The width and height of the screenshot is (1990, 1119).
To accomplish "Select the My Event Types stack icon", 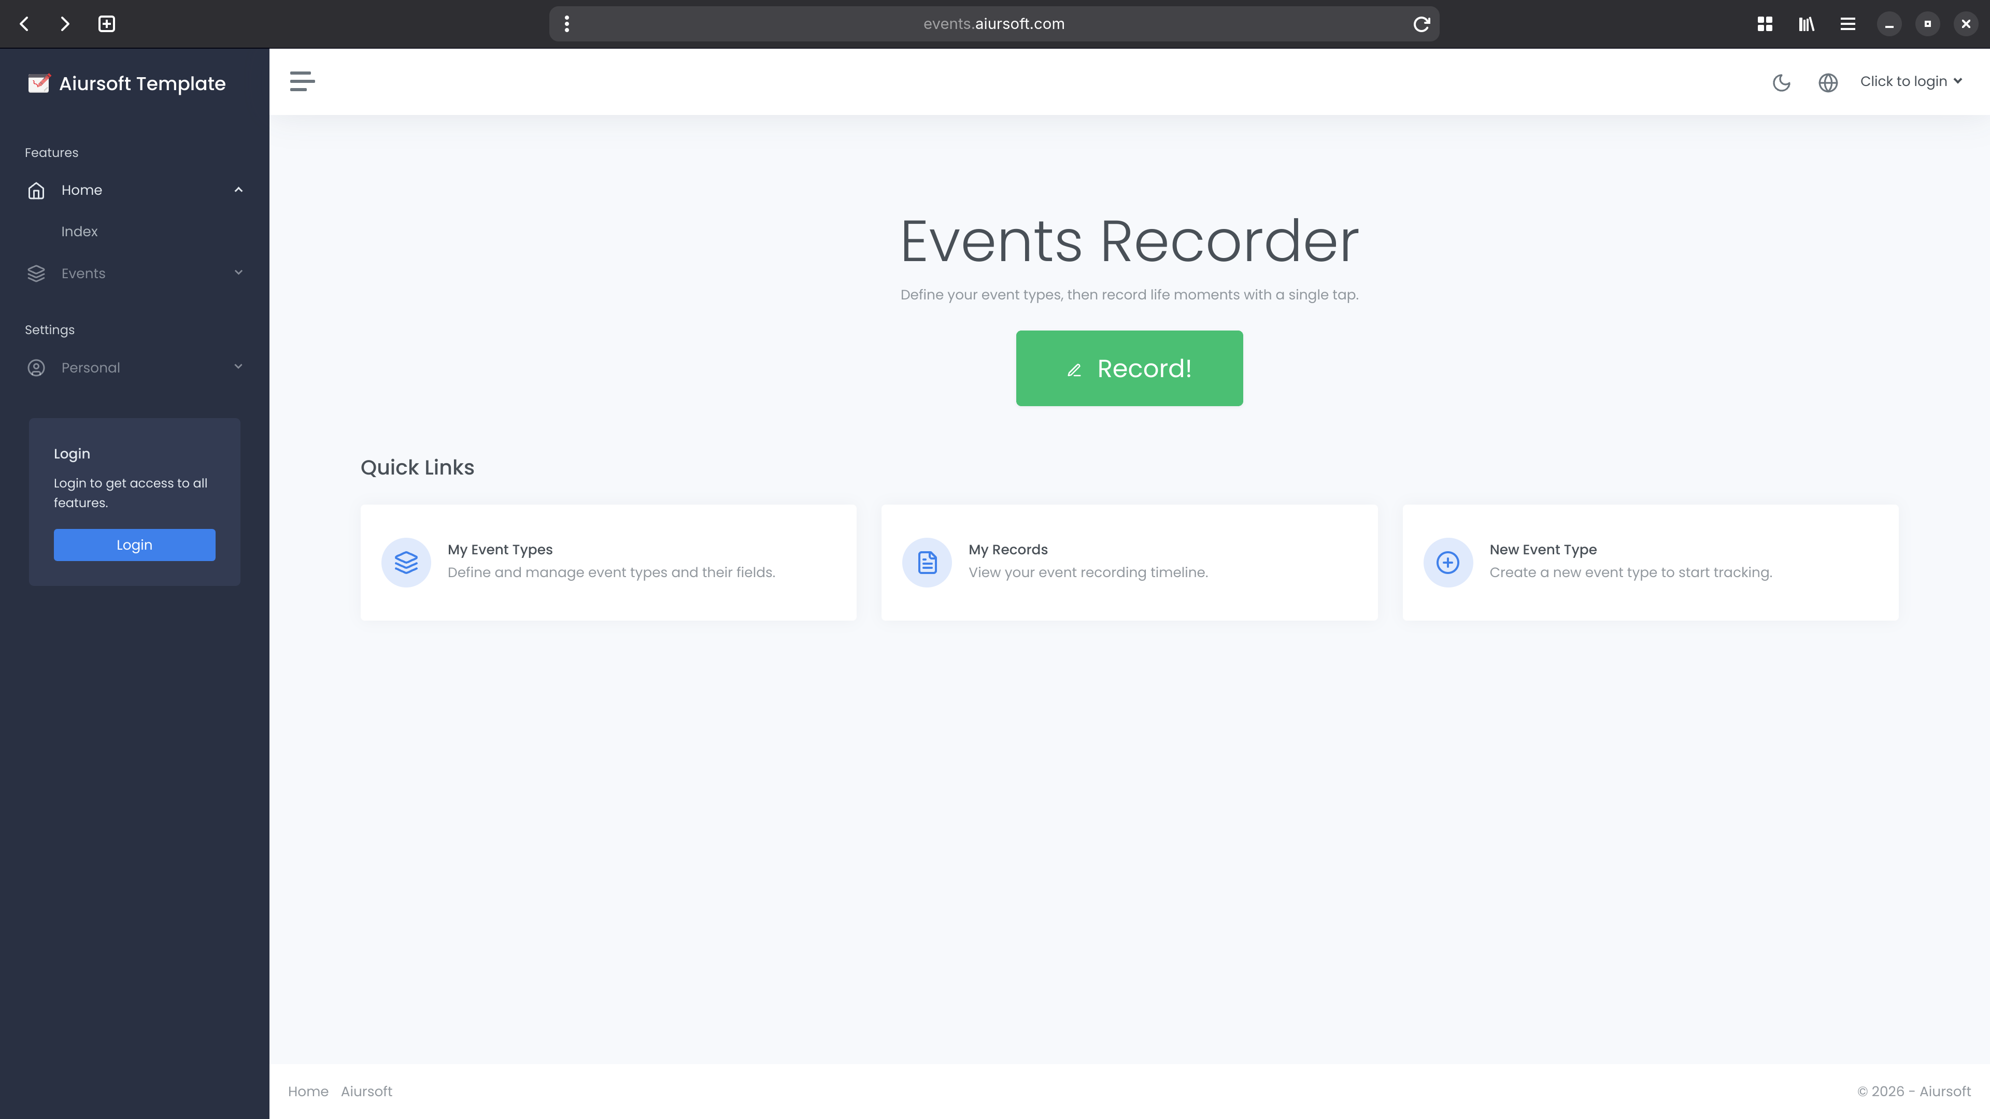I will [x=406, y=562].
